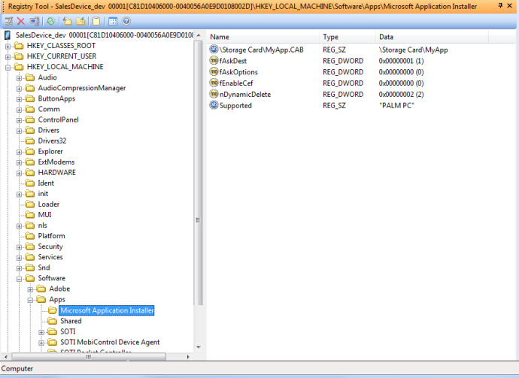
Task: Click the tree vertical scrollbar thumb
Action: pos(199,173)
